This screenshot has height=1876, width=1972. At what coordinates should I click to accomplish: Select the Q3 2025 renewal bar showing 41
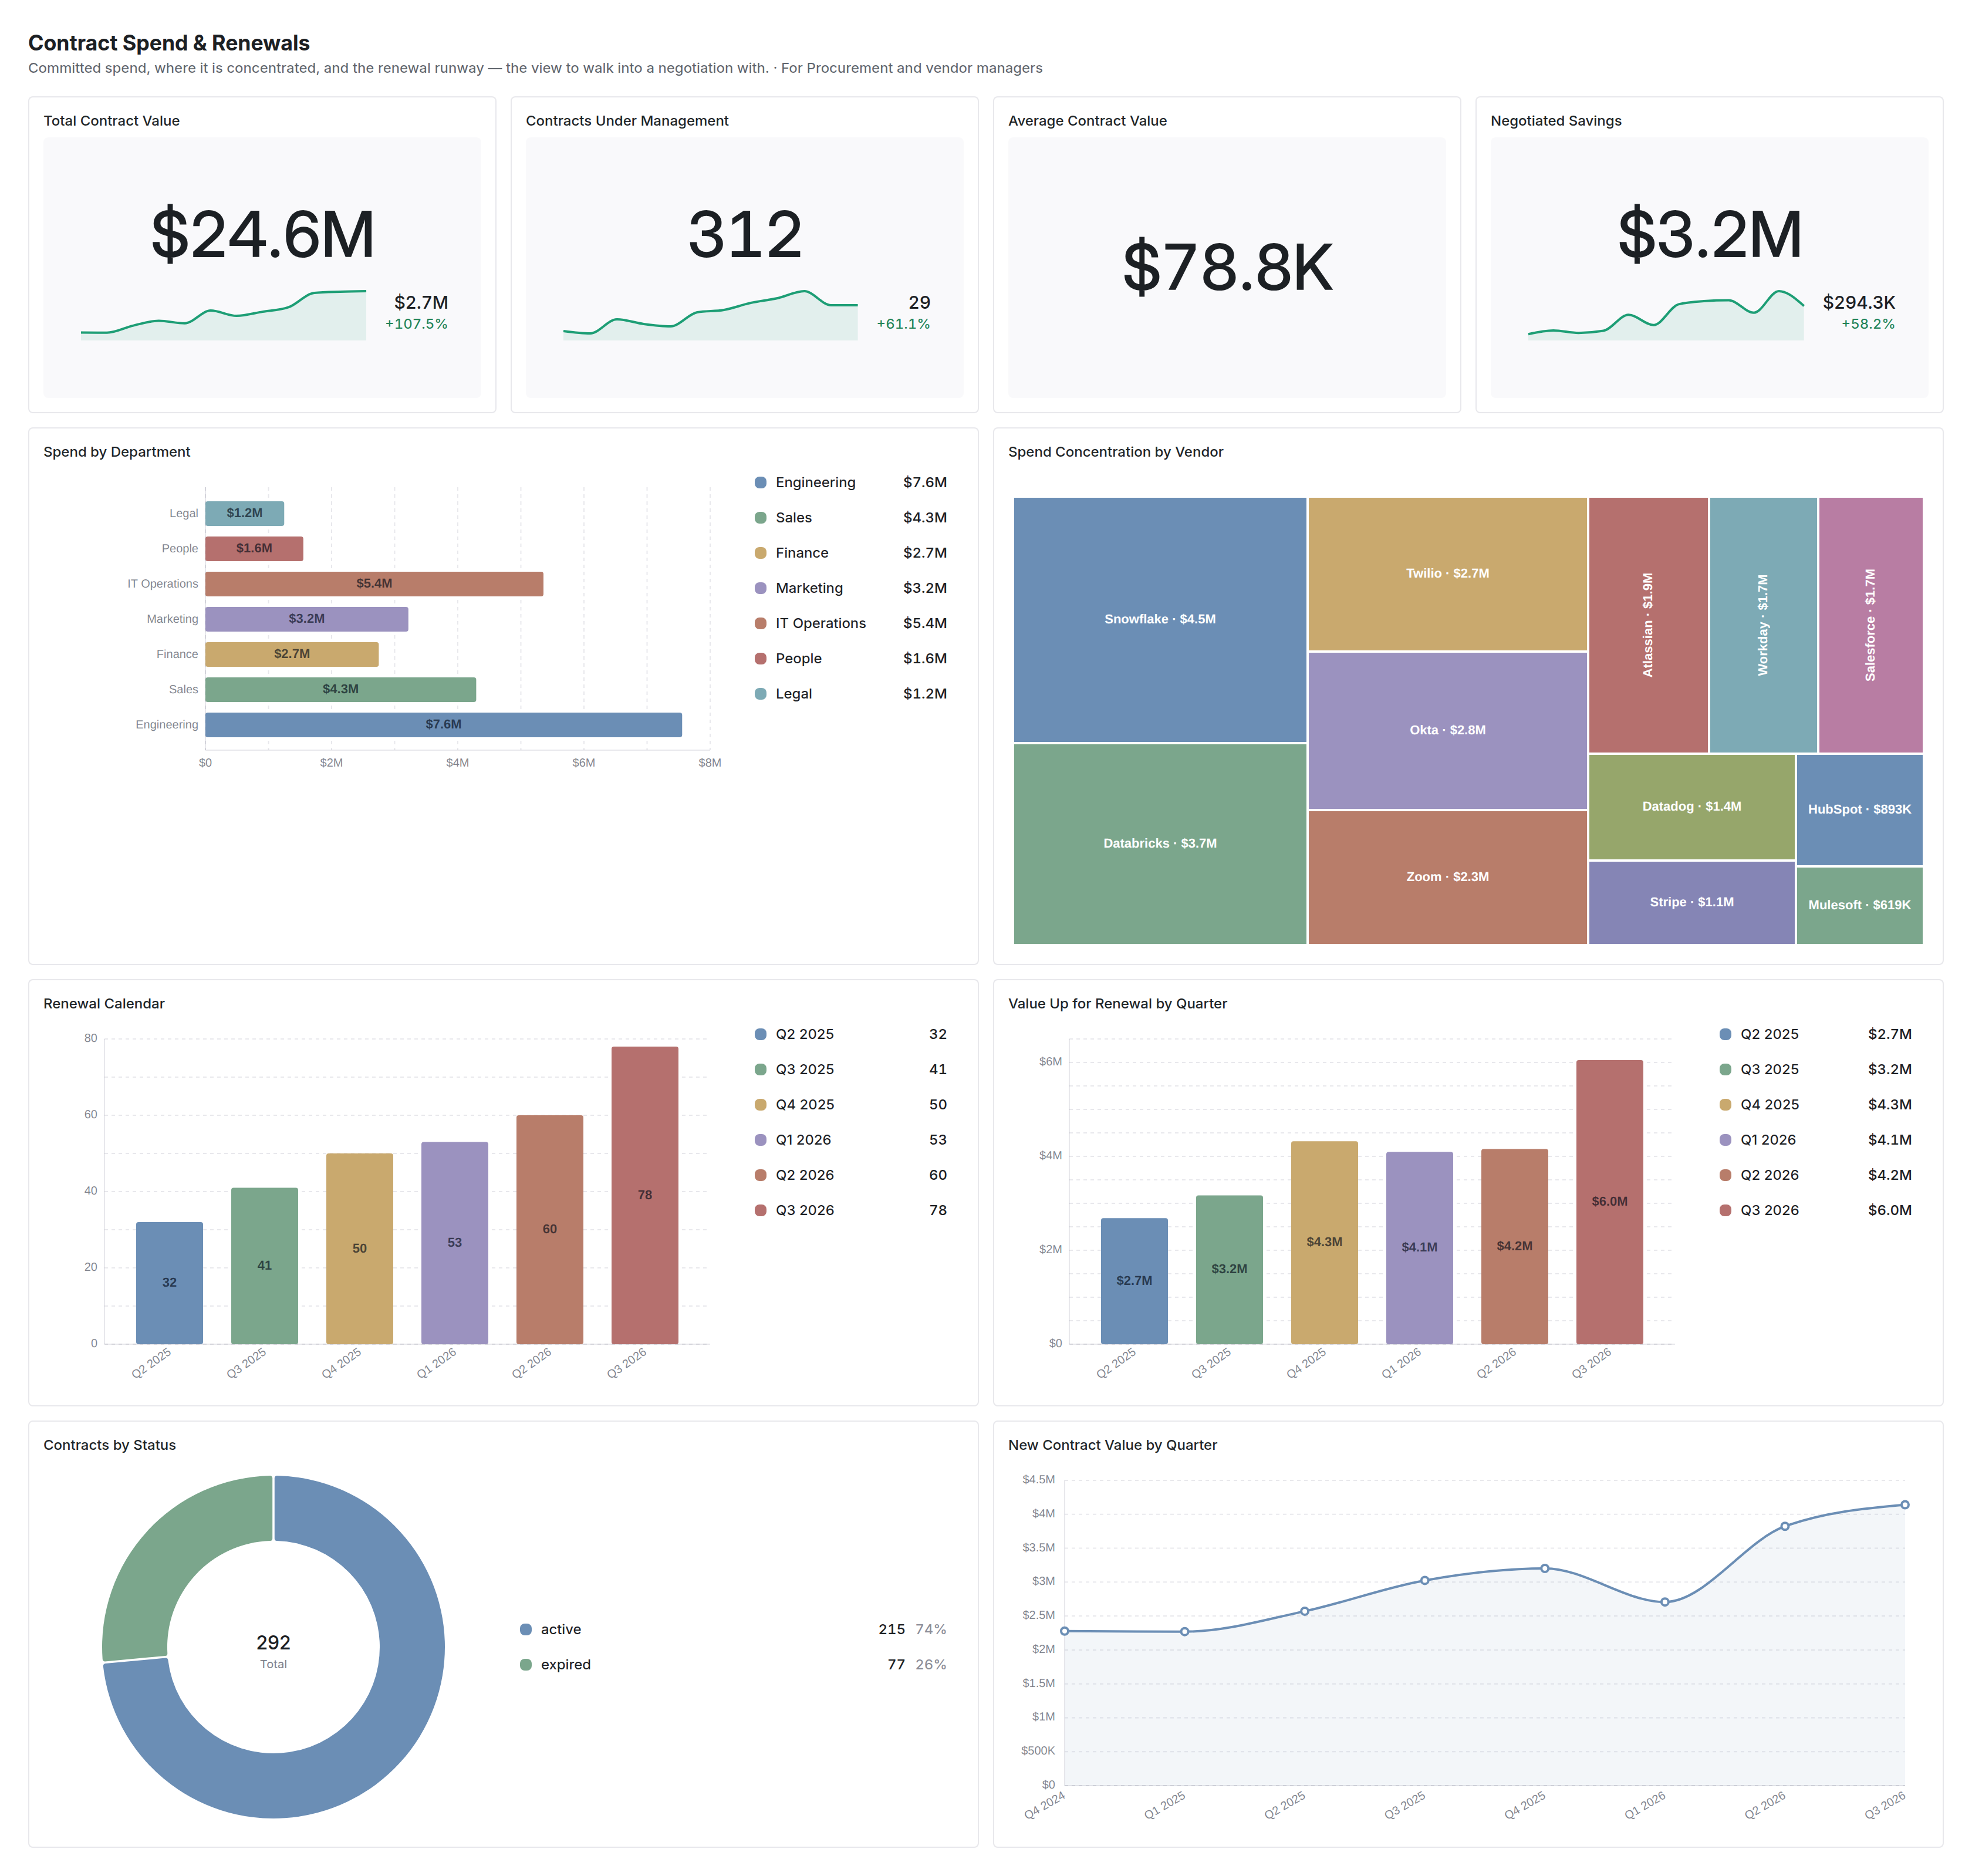point(264,1265)
